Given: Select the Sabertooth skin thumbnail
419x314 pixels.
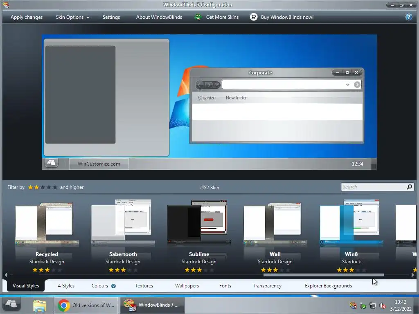Looking at the screenshot, I should click(123, 222).
